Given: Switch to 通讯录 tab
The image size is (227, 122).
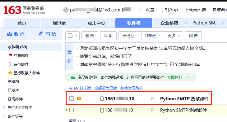Looking at the screenshot, I should 59,23.
